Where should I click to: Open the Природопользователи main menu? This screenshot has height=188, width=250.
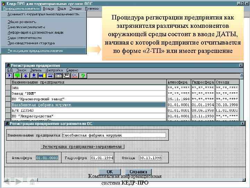pyautogui.click(x=21, y=9)
